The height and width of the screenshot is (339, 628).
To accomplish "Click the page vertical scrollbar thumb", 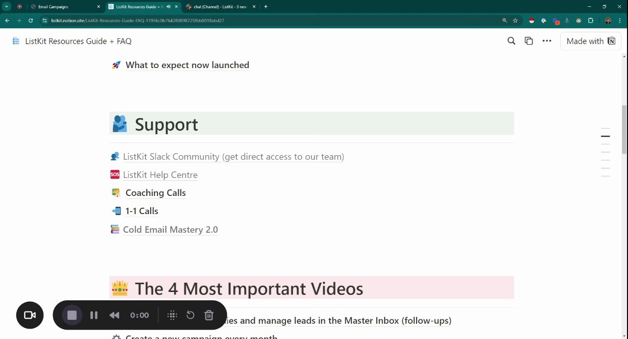I will [x=624, y=130].
